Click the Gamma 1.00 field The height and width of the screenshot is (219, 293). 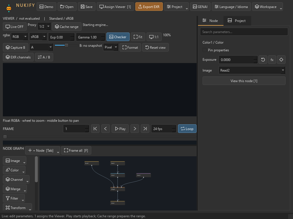click(x=90, y=37)
